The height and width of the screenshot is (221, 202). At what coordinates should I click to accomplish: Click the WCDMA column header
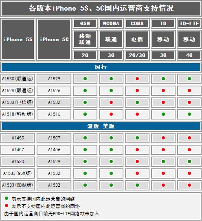pos(111,23)
